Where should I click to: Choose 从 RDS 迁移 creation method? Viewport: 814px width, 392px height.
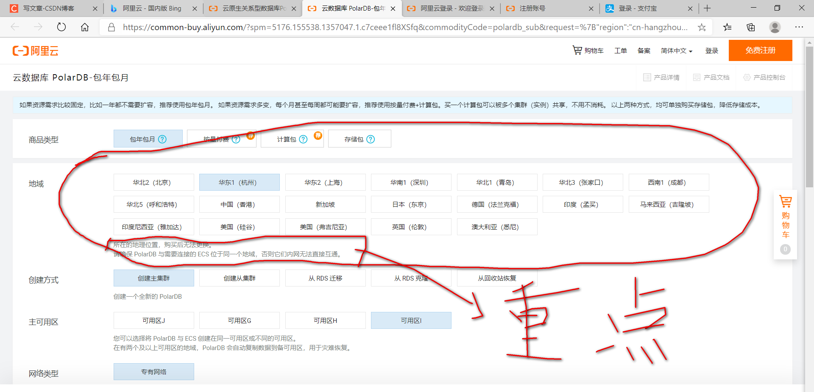coord(325,278)
